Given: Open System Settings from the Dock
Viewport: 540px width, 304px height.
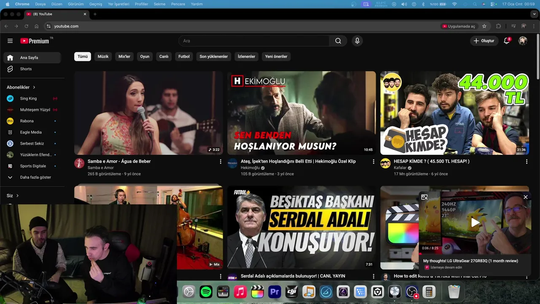Looking at the screenshot, I should coord(189,292).
